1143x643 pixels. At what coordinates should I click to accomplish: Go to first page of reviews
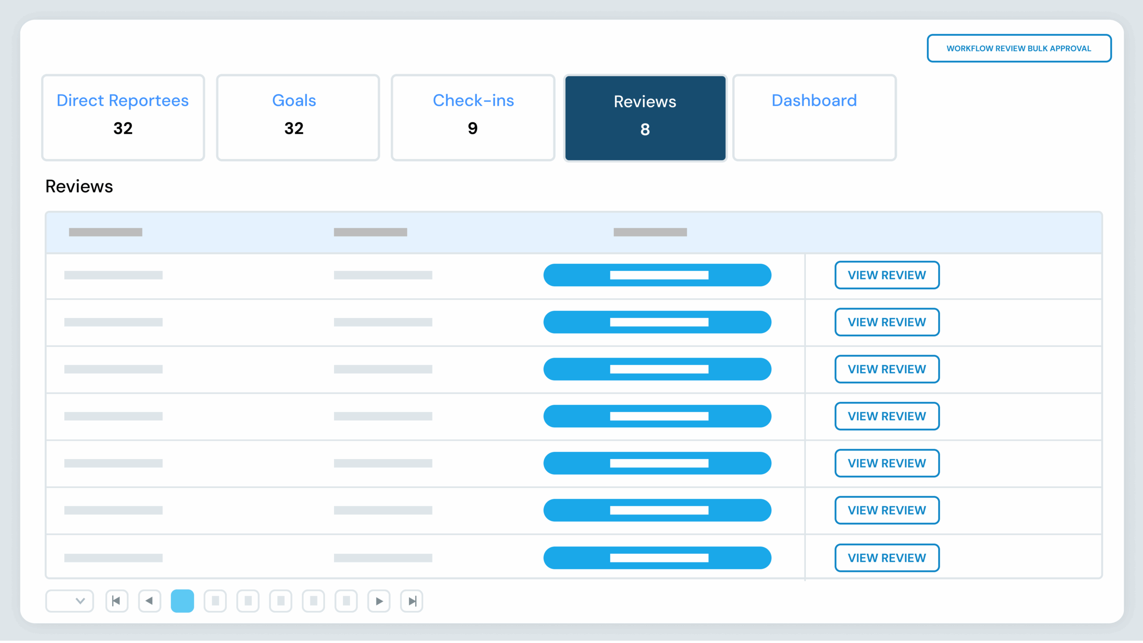[117, 601]
